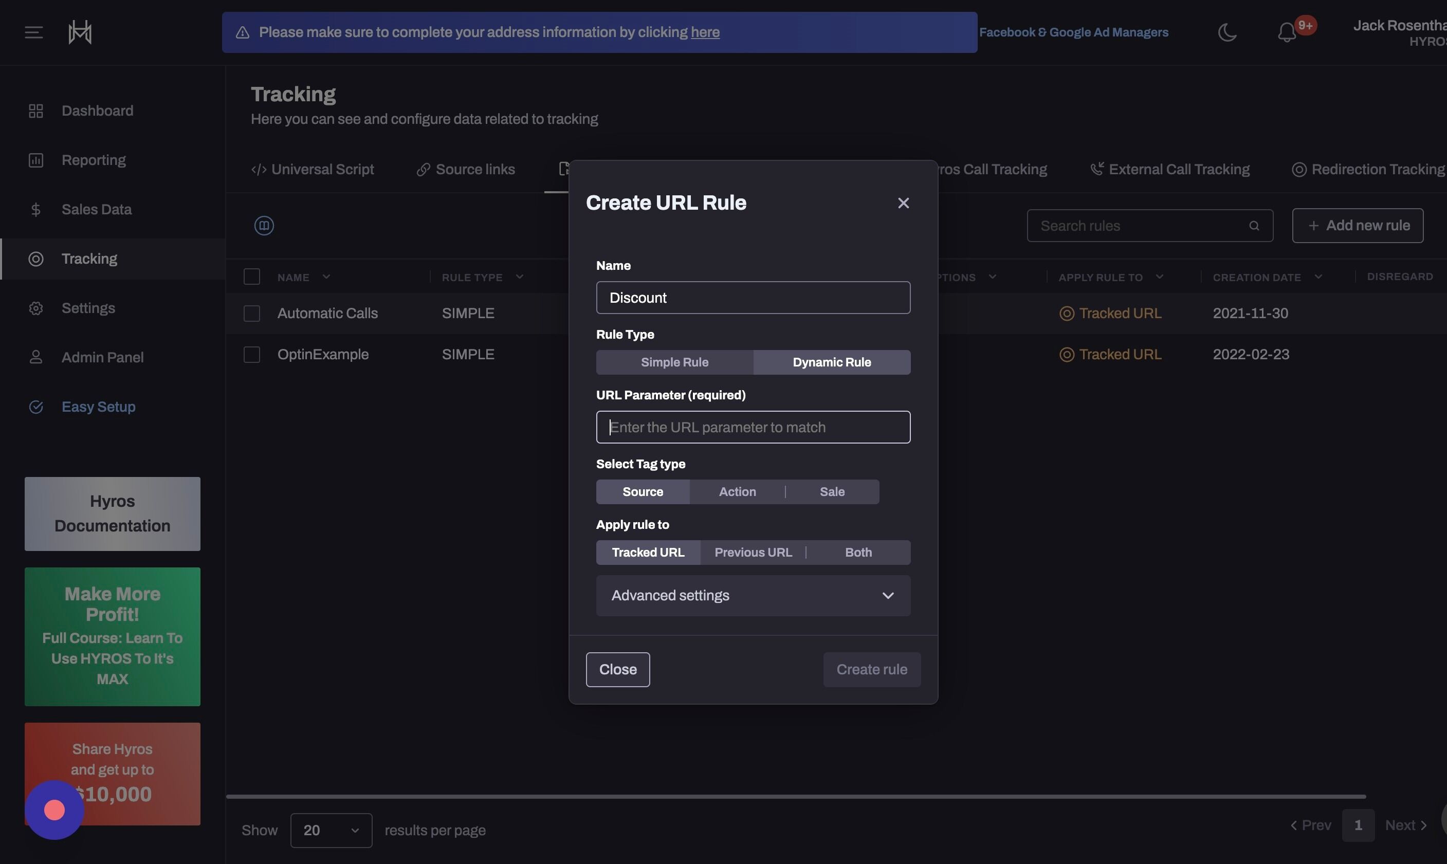Close the Create URL Rule dialog with X
The image size is (1447, 864).
pos(903,203)
